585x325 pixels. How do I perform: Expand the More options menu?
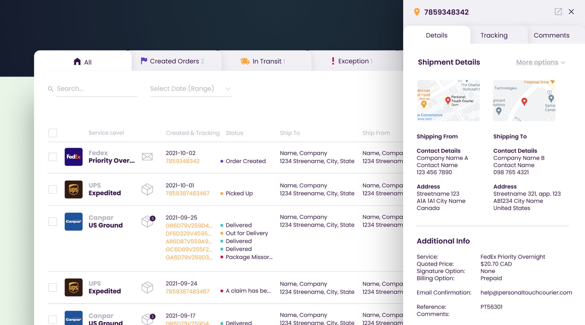pyautogui.click(x=540, y=62)
